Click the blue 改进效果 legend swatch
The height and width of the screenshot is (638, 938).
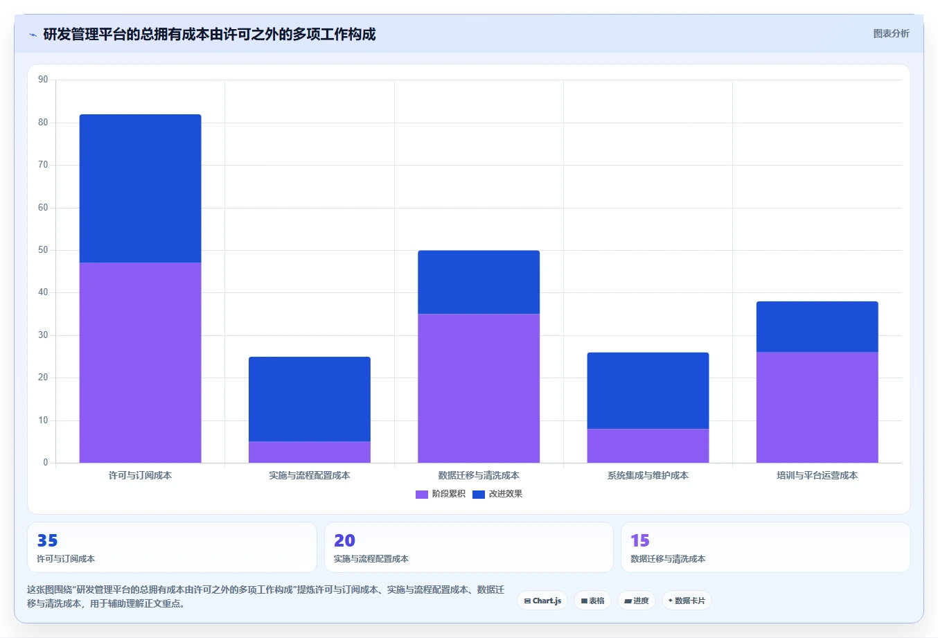coord(478,494)
